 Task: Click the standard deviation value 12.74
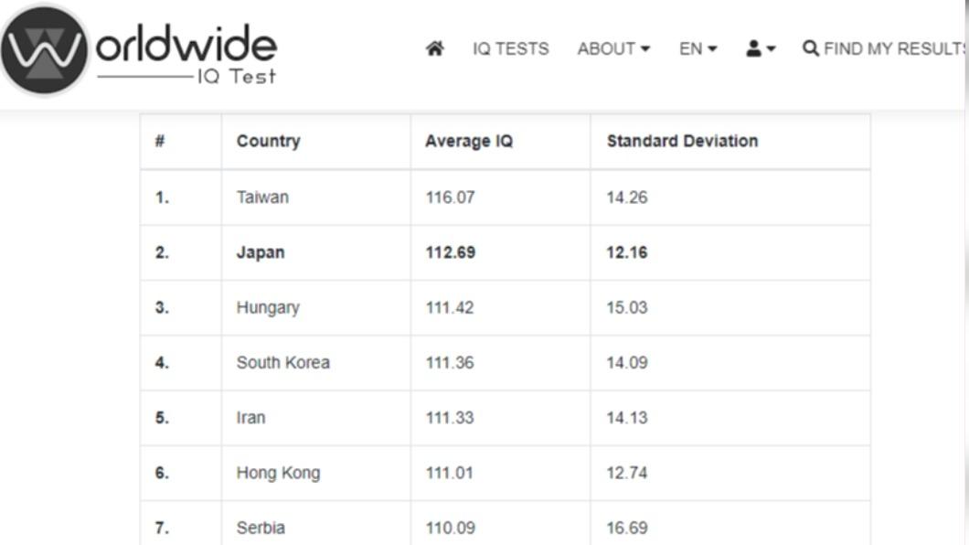[x=627, y=474]
